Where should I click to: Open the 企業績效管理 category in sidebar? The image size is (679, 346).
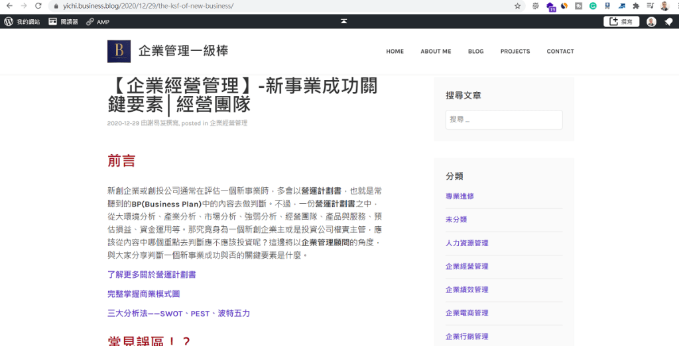click(x=467, y=290)
